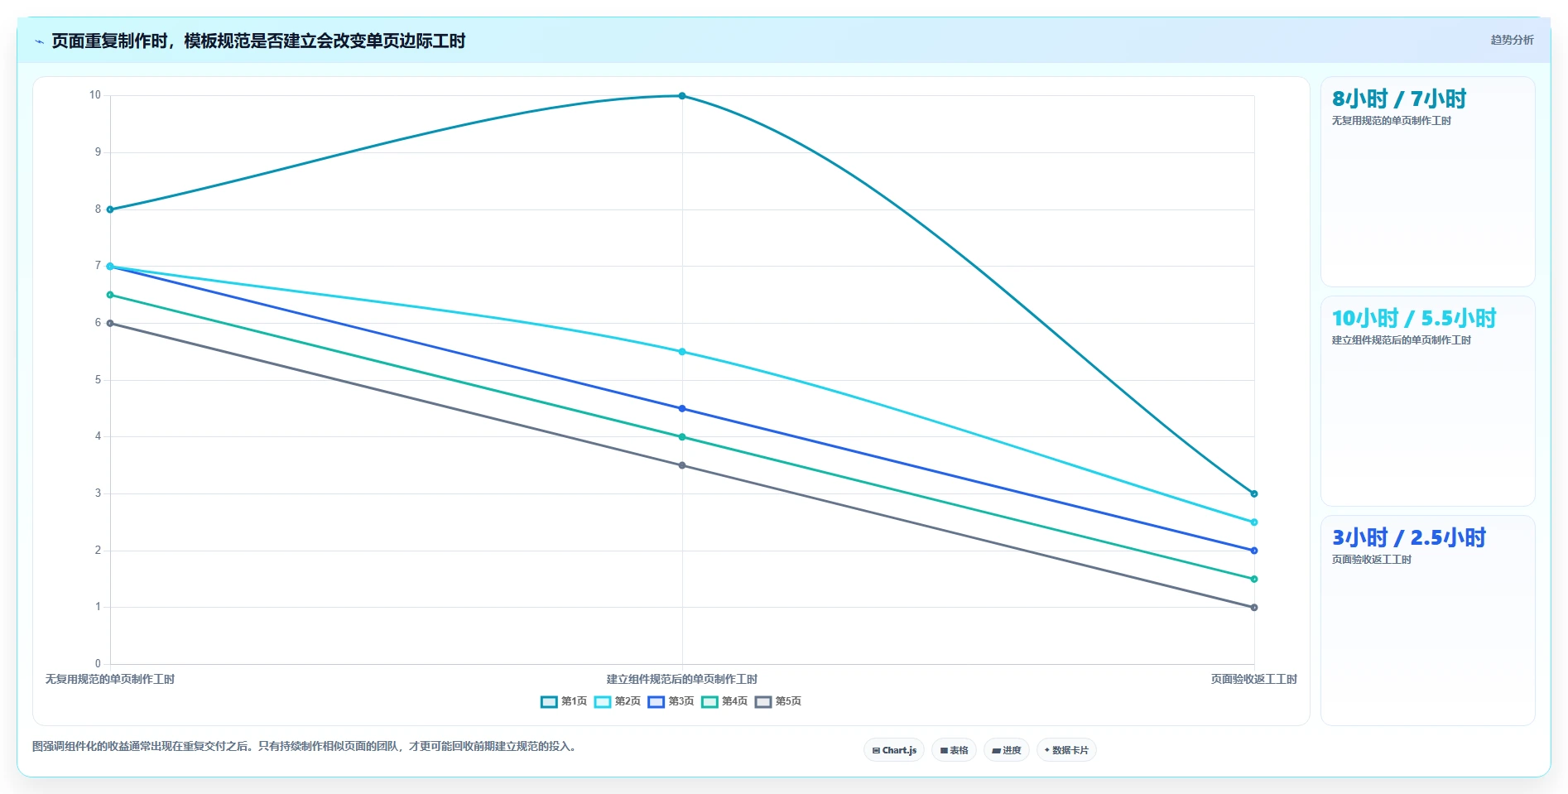Select the 第3页 data point at value 4.5
This screenshot has height=794, width=1568.
click(682, 409)
